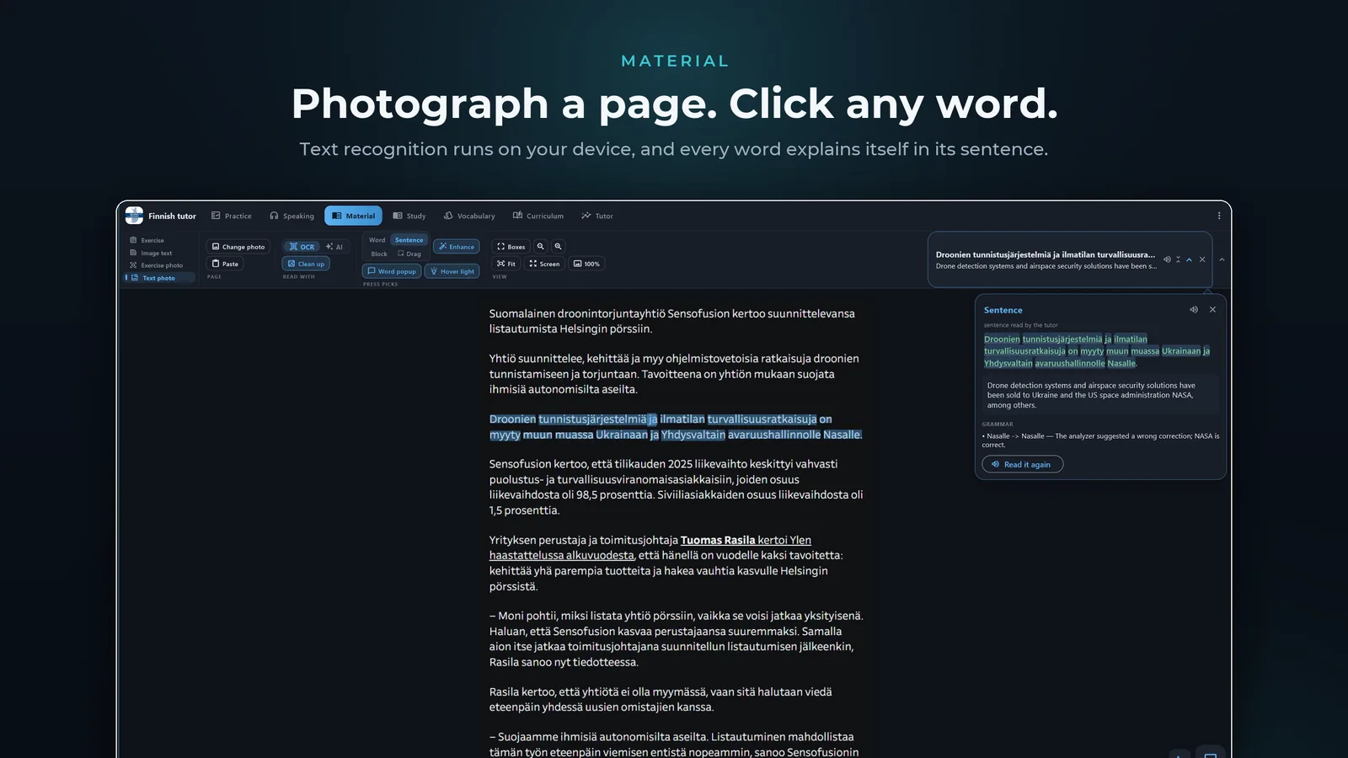Toggle Boxes view
Image resolution: width=1348 pixels, height=758 pixels.
[511, 247]
